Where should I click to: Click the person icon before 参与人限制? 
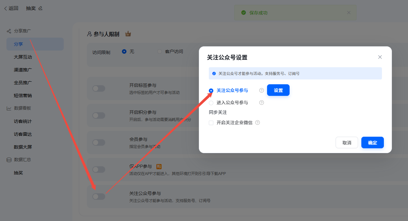(90, 34)
